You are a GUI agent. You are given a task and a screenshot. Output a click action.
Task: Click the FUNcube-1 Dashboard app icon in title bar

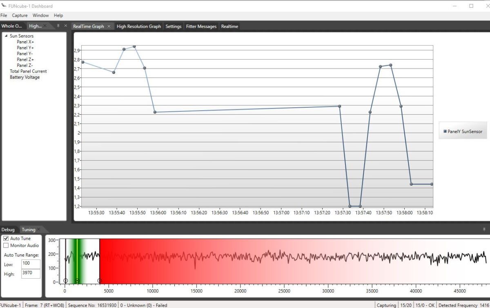pyautogui.click(x=4, y=6)
